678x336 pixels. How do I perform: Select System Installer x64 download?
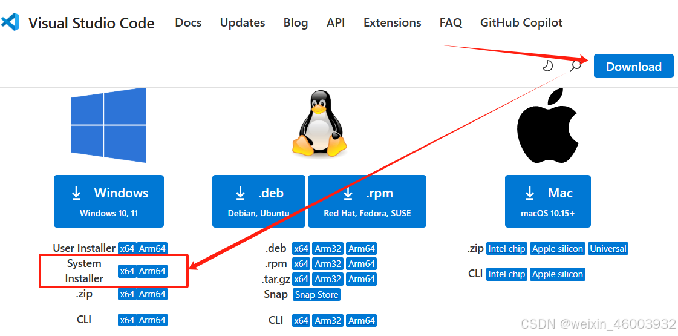click(127, 271)
